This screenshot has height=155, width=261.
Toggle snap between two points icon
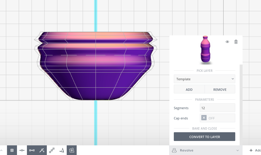point(32,150)
